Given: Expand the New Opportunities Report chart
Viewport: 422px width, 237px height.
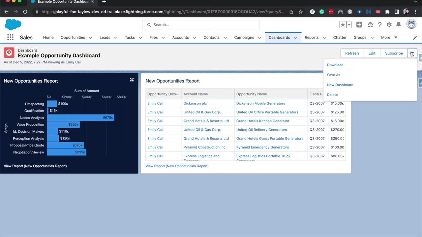Looking at the screenshot, I should 132,80.
